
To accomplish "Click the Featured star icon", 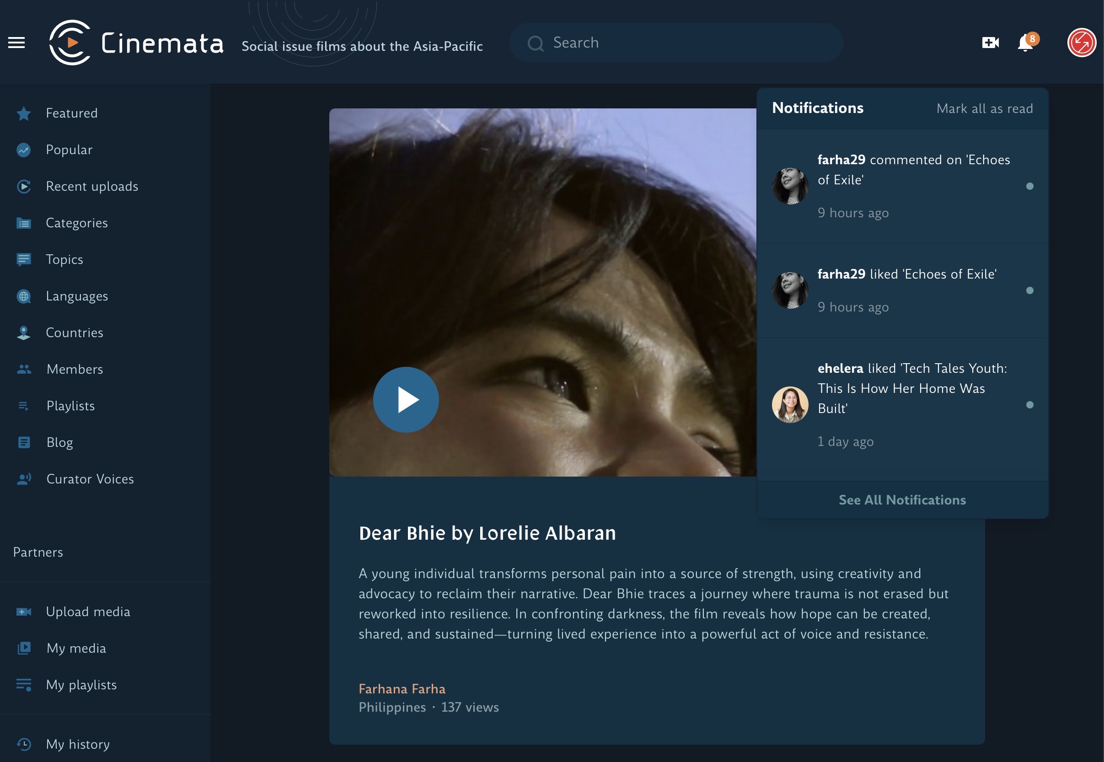I will [x=23, y=113].
